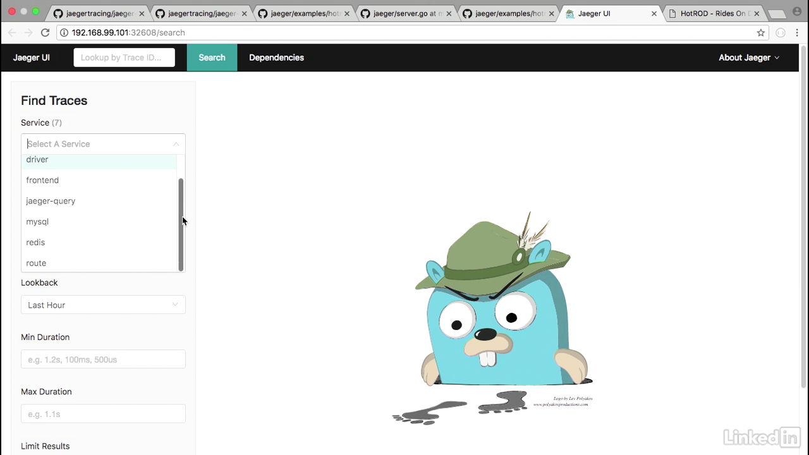The height and width of the screenshot is (455, 809).
Task: Close the HotROD browser tab
Action: (757, 13)
